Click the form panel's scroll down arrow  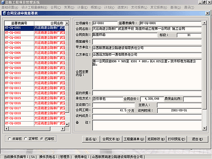204,128
